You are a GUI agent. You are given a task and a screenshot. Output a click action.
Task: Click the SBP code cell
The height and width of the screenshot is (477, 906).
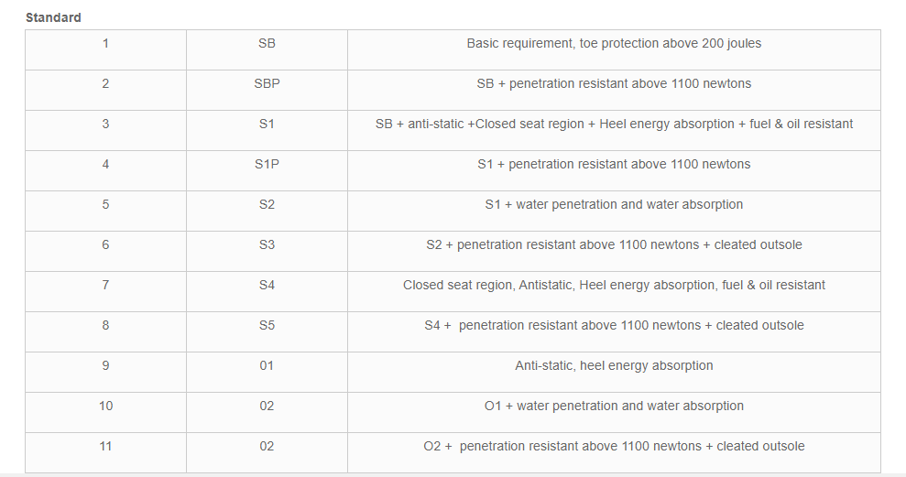click(x=267, y=83)
